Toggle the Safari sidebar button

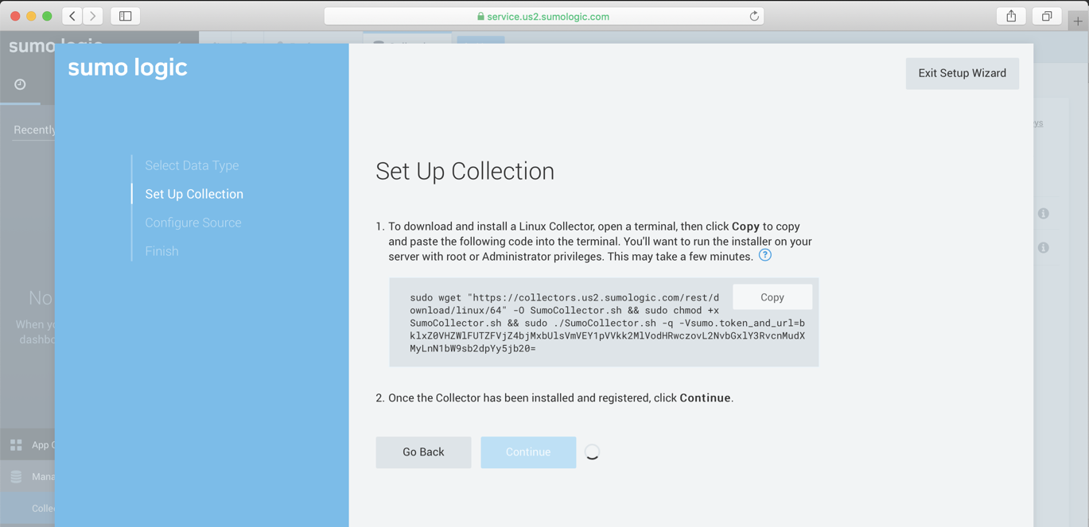pyautogui.click(x=126, y=16)
